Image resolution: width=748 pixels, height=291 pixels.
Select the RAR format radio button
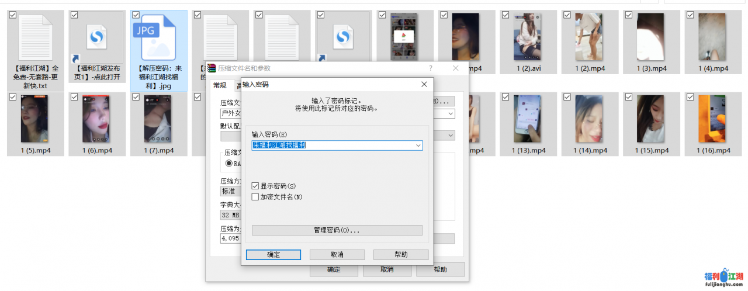229,164
